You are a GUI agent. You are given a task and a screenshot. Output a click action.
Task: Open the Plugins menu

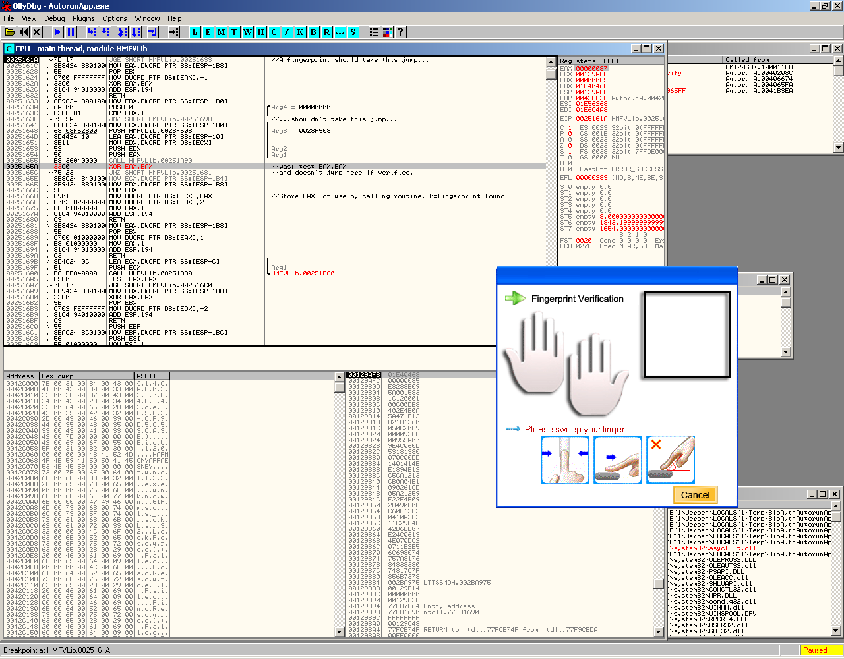(84, 18)
